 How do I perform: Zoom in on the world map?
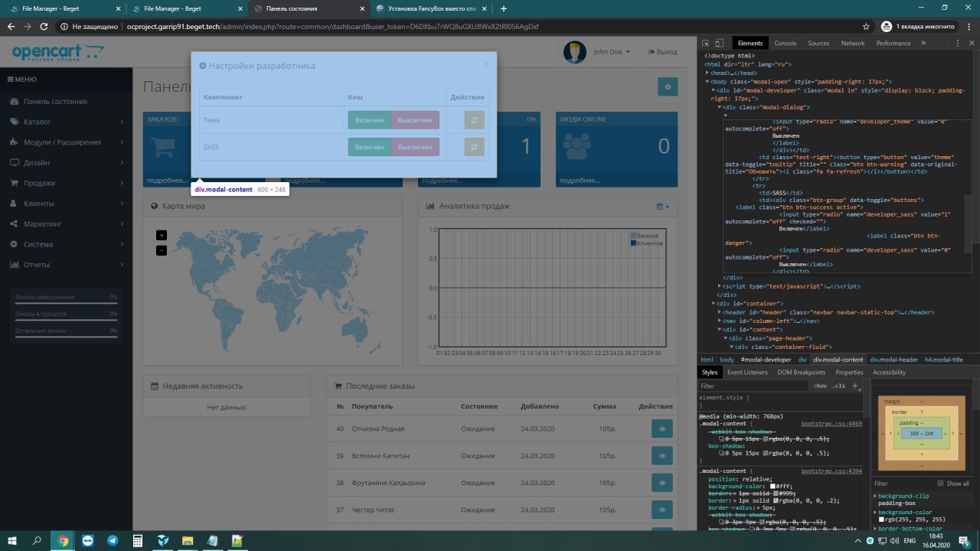click(161, 235)
